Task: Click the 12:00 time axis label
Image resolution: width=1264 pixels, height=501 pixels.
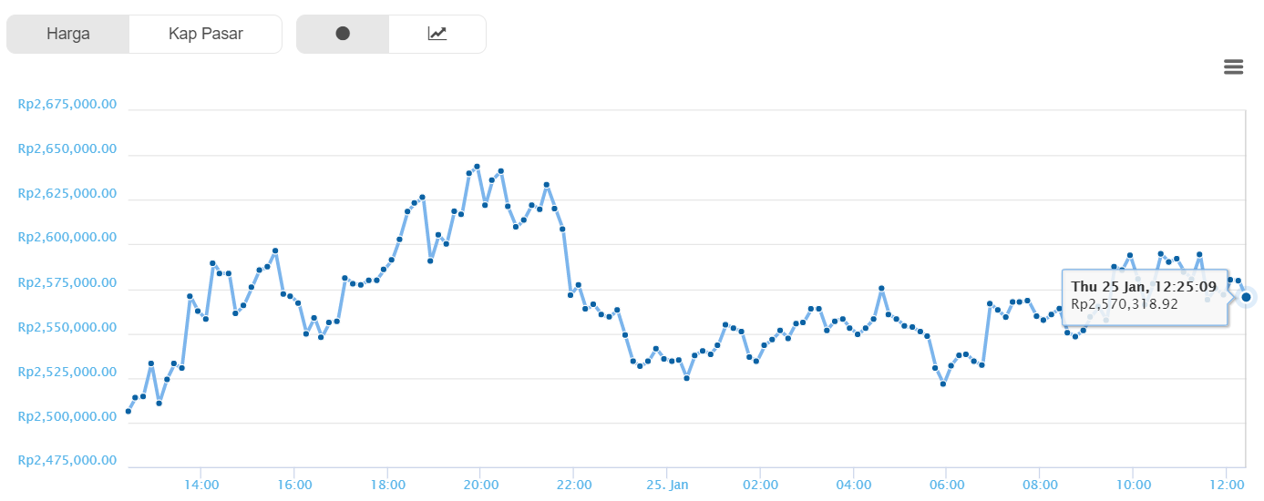Action: click(1226, 484)
